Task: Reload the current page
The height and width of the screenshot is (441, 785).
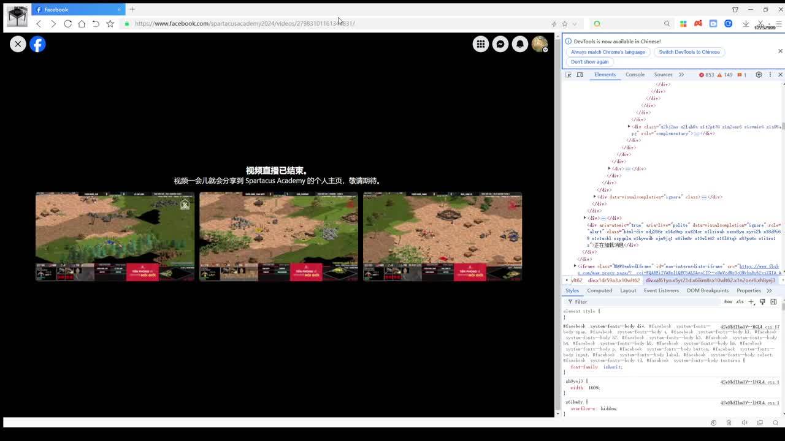Action: (x=67, y=24)
